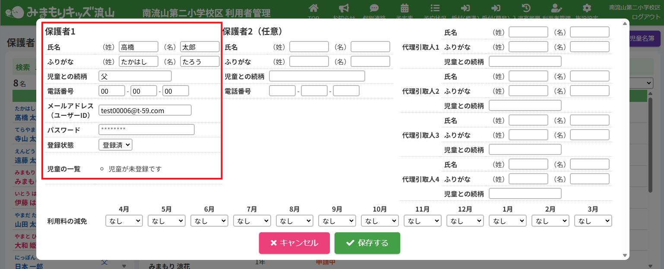Image resolution: width=664 pixels, height=269 pixels.
Task: Click the キャンセル button
Action: (294, 243)
